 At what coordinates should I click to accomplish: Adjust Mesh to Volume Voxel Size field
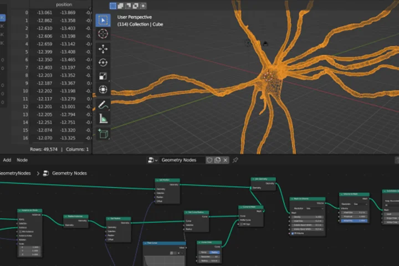click(x=308, y=221)
